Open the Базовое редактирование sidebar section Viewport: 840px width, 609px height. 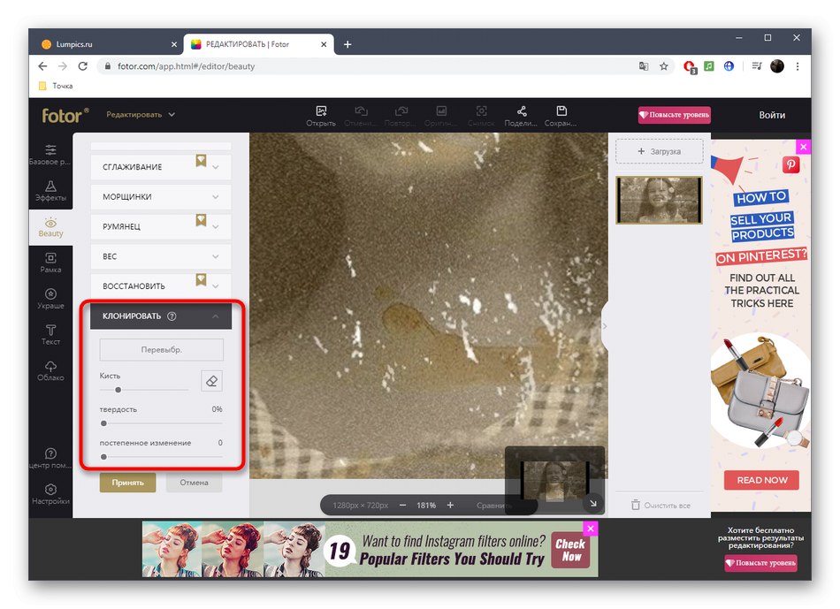(x=50, y=155)
